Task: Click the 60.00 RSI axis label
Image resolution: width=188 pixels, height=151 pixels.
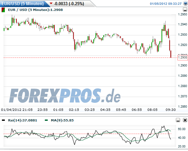Action: (x=182, y=129)
